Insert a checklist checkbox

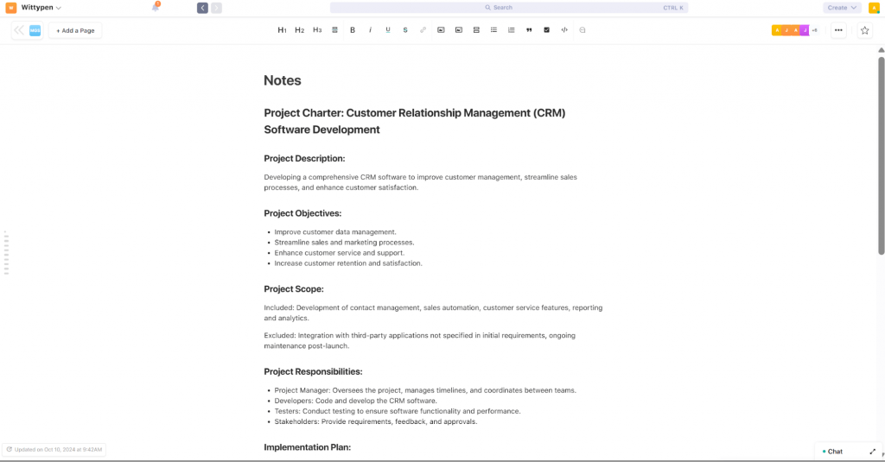click(x=546, y=30)
